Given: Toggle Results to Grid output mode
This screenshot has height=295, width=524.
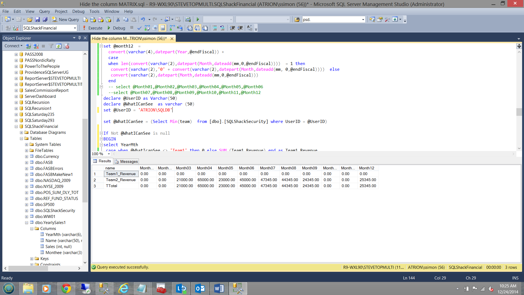Looking at the screenshot, I should (x=197, y=28).
